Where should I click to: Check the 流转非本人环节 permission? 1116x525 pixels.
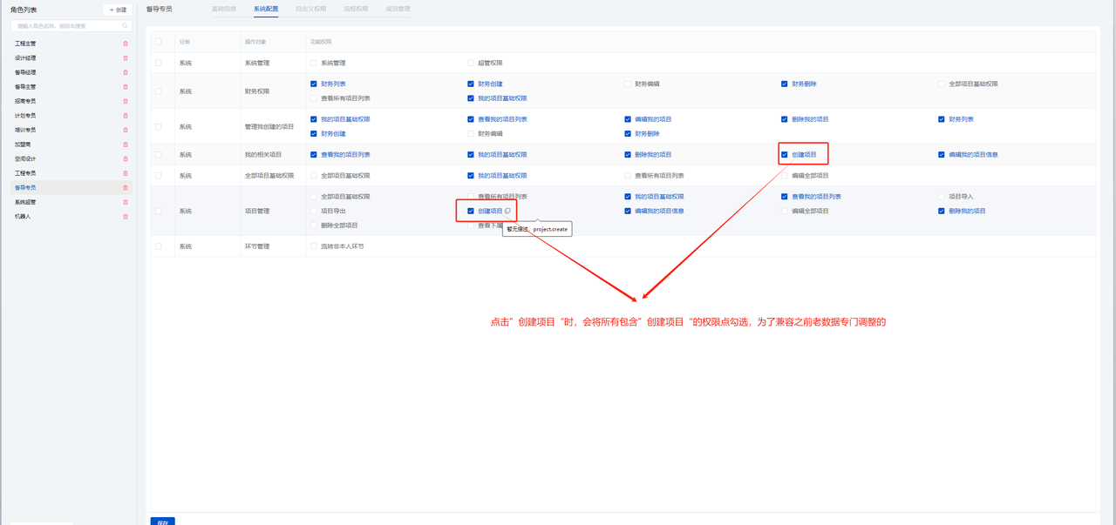tap(314, 246)
